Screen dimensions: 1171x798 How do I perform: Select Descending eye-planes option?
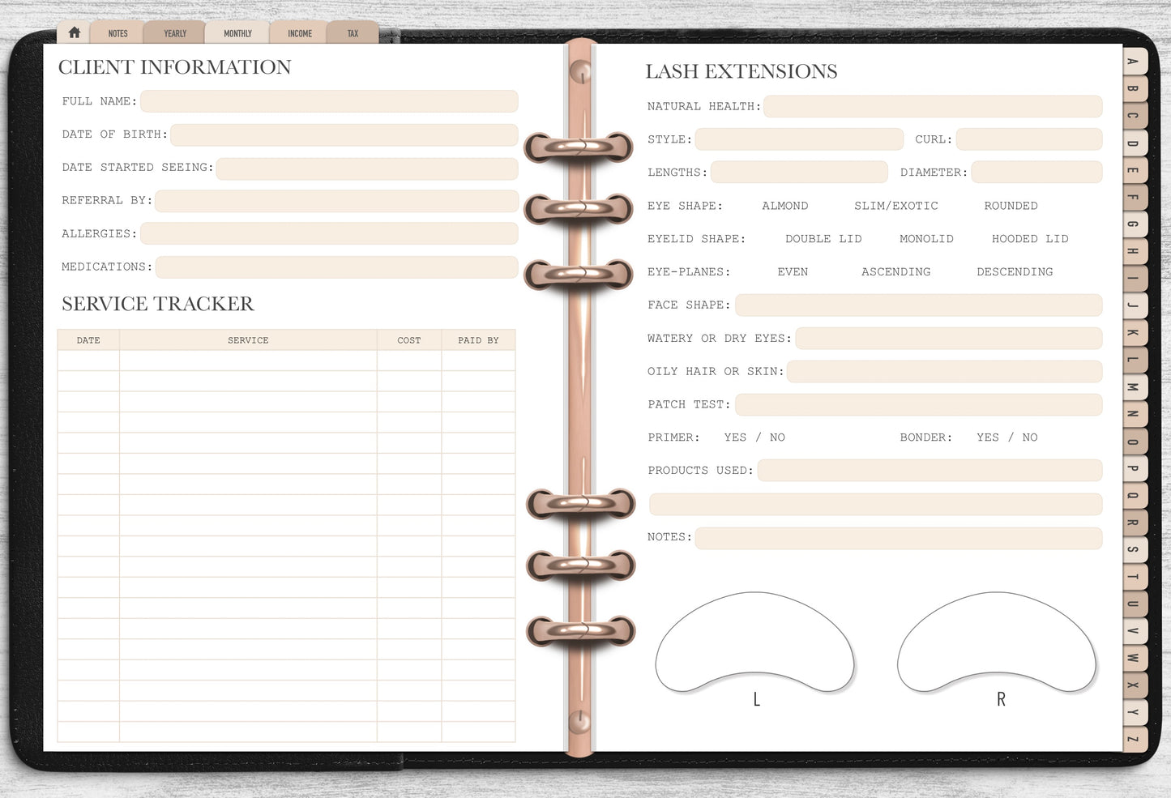tap(1015, 272)
